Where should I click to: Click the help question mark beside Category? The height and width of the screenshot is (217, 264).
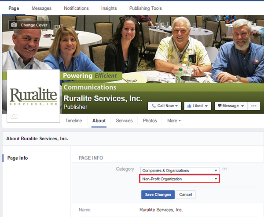tap(224, 169)
